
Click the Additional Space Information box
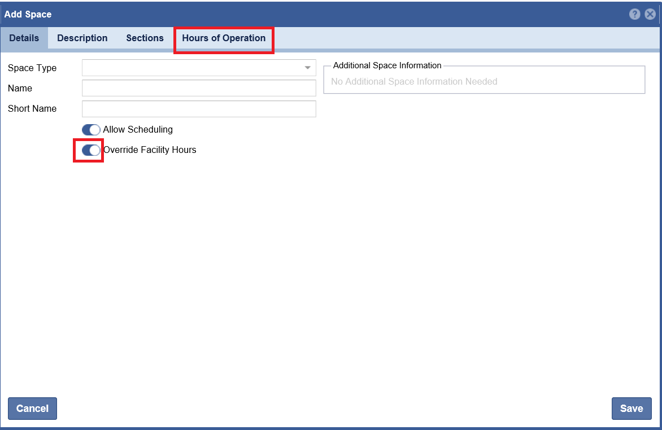(484, 81)
